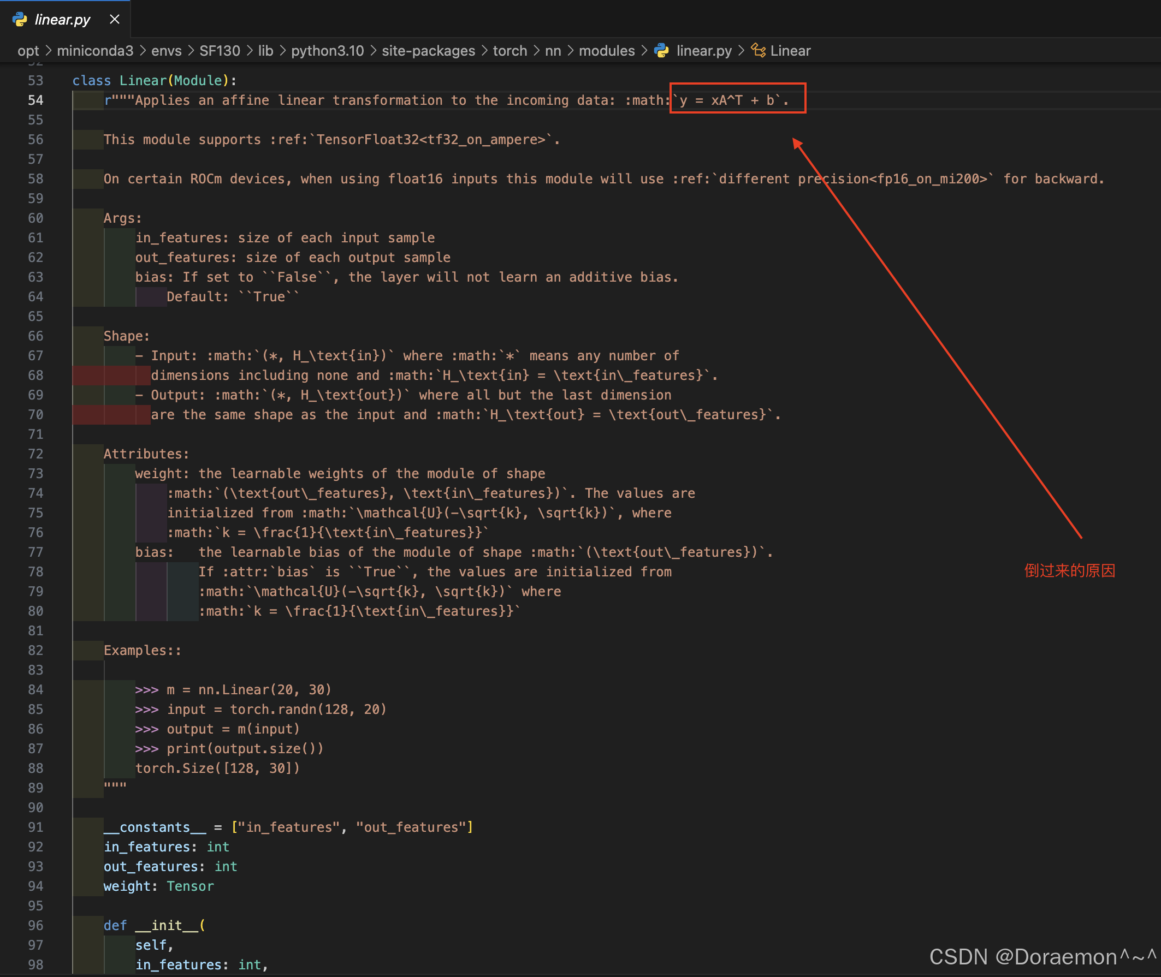
Task: Click the Linear class symbol icon in the breadcrumb
Action: click(x=758, y=51)
